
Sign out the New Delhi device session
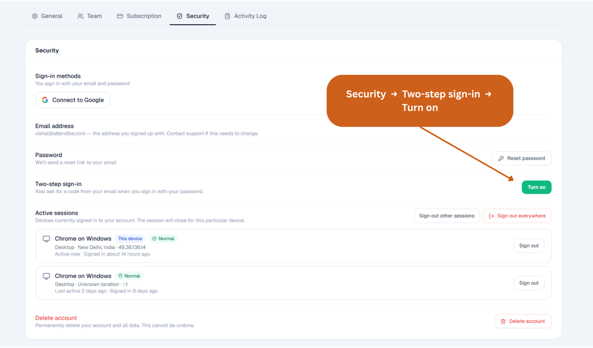point(529,246)
